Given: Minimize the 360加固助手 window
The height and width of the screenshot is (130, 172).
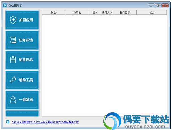Looking at the screenshot, I should 151,5.
